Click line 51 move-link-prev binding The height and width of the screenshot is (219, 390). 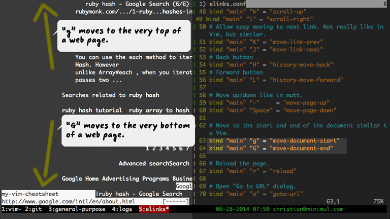(266, 42)
